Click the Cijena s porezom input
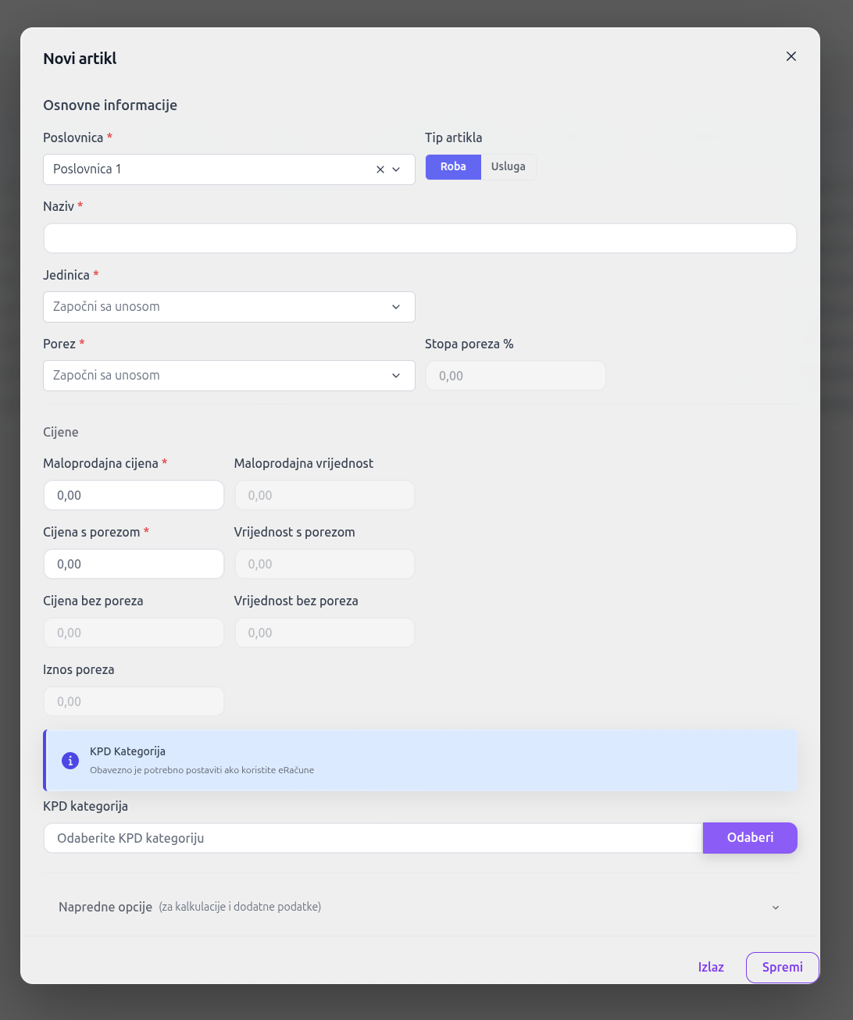The height and width of the screenshot is (1020, 853). tap(134, 564)
